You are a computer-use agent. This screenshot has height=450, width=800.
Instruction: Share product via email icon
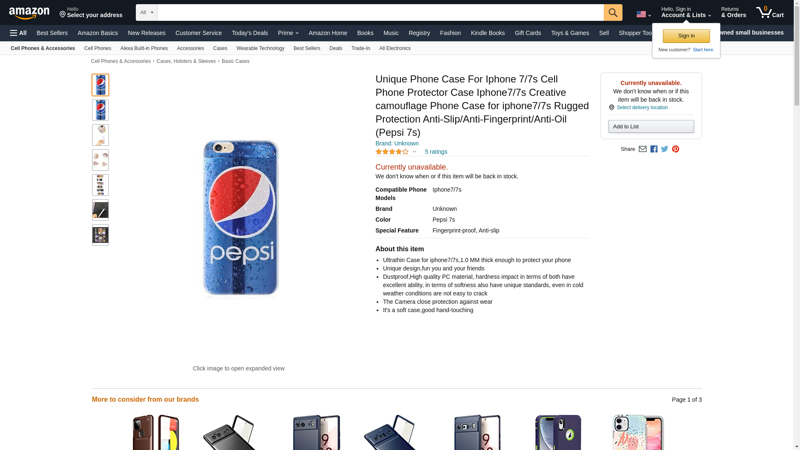coord(642,149)
